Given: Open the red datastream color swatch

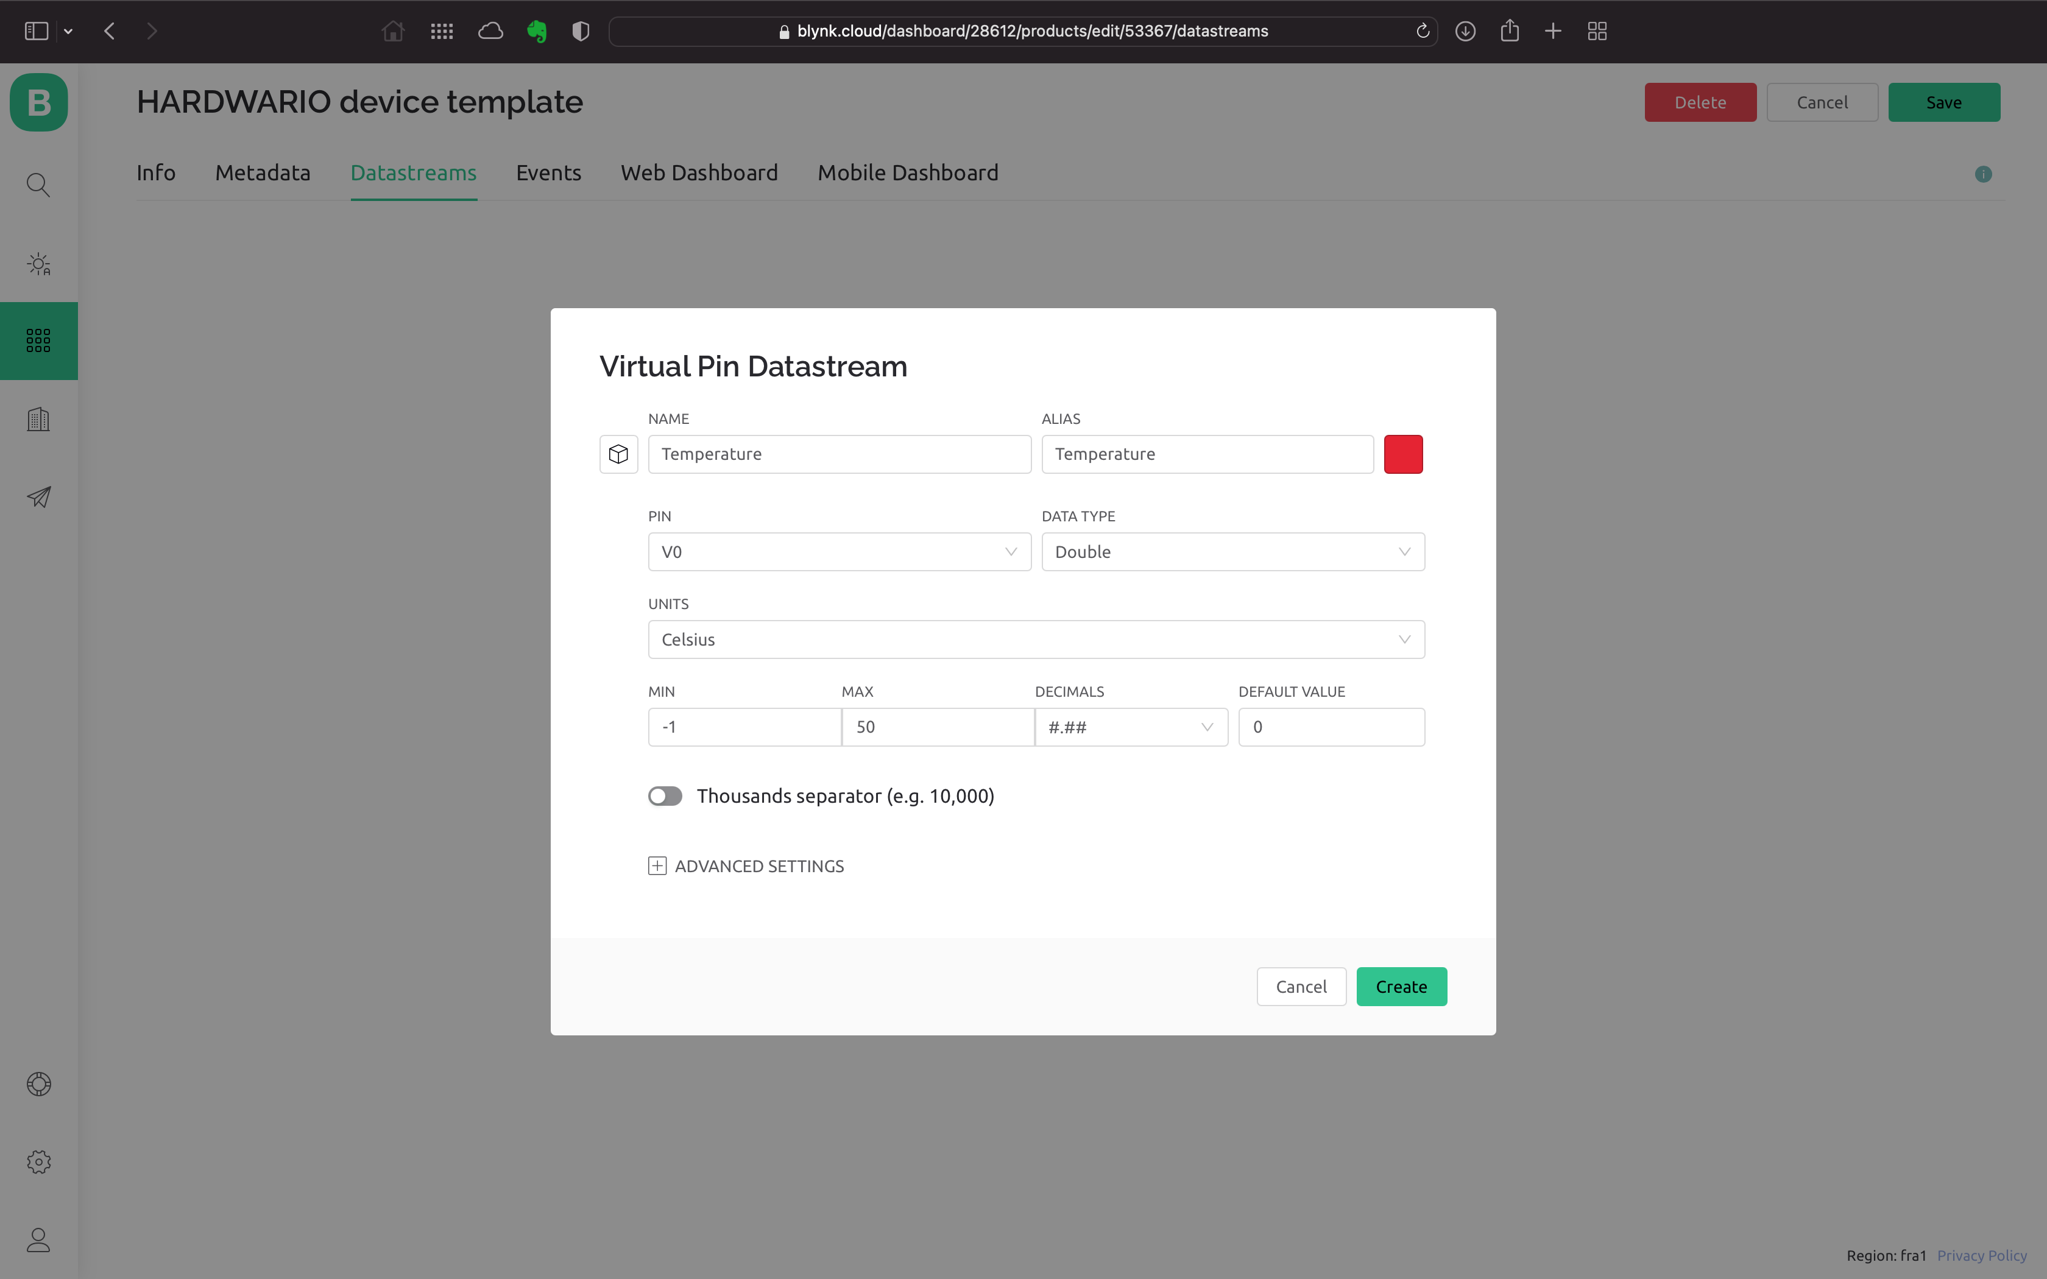Looking at the screenshot, I should [1403, 454].
